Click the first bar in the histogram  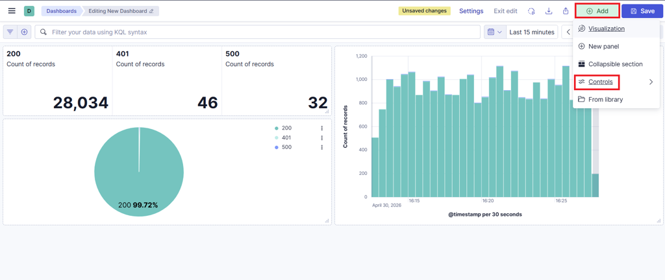pos(375,167)
